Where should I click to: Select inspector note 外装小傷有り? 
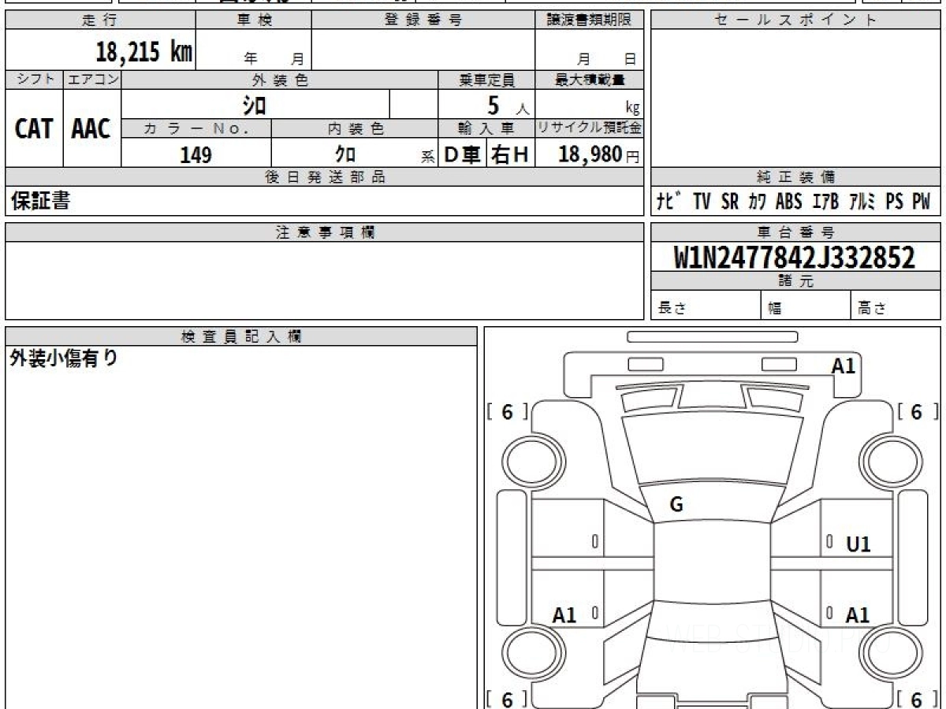64,359
